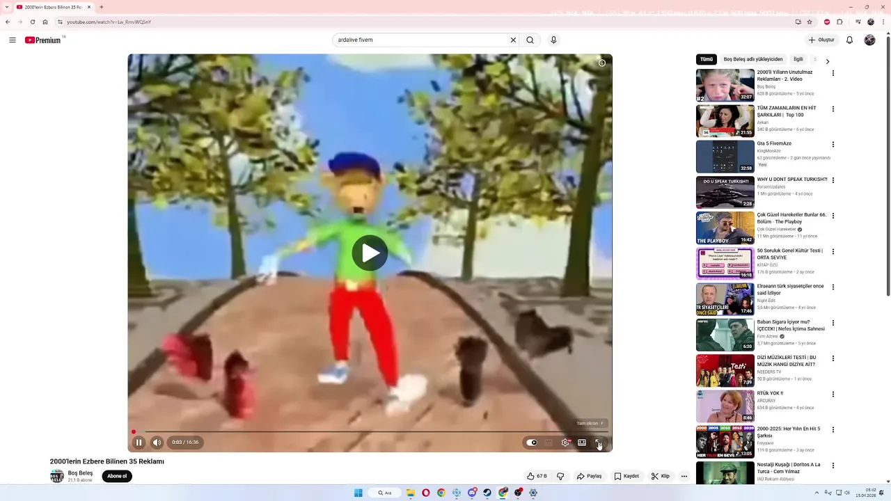This screenshot has width=891, height=501.
Task: Open player settings gear
Action: point(565,443)
